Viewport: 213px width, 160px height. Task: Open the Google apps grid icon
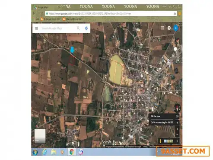[x=162, y=28]
